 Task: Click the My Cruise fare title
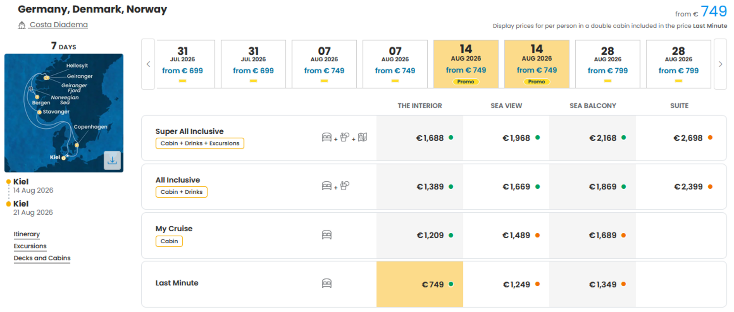(174, 229)
